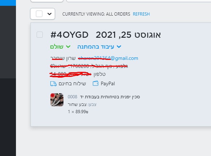Open the knife product thumbnail
211x156 pixels.
[x=57, y=100]
